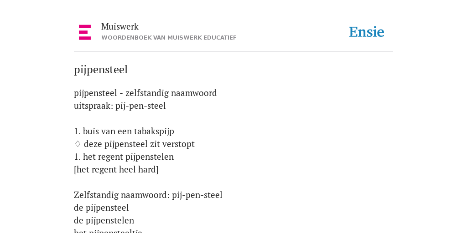467x233 pixels.
Task: Select the Woordenboek van Muiswerk Educatief subtitle
Action: [169, 38]
